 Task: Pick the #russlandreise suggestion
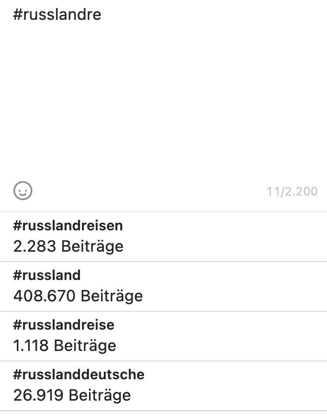click(x=64, y=325)
